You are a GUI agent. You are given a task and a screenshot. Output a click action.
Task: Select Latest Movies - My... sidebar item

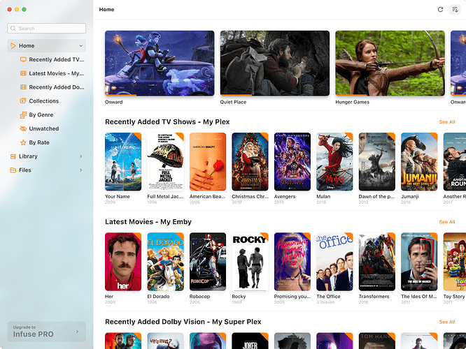tap(57, 73)
